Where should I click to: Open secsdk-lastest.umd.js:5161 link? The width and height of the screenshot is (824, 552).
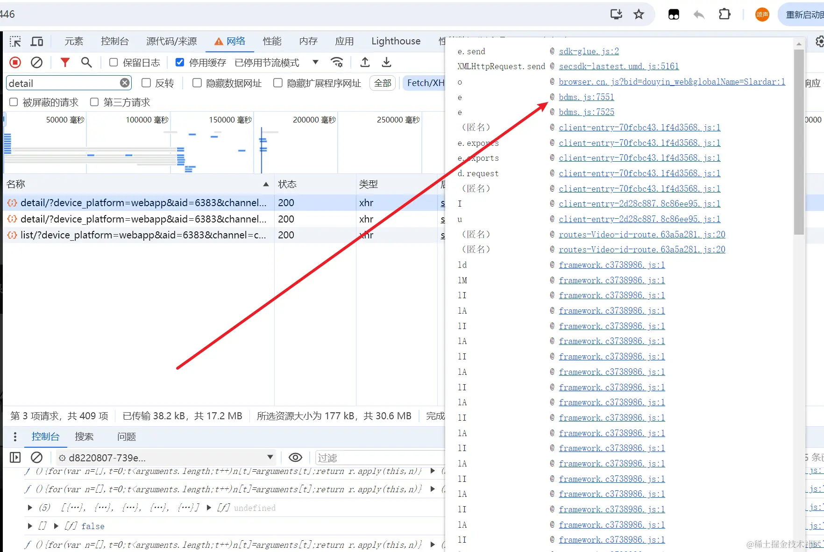pos(618,66)
